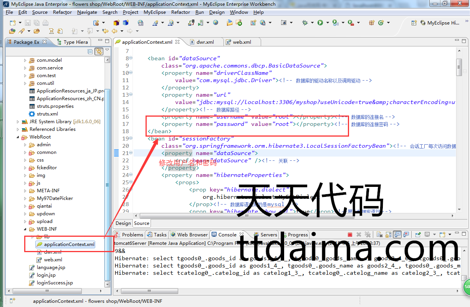470x307 pixels.
Task: Switch to the dwr.xml editor tab
Action: coord(205,42)
